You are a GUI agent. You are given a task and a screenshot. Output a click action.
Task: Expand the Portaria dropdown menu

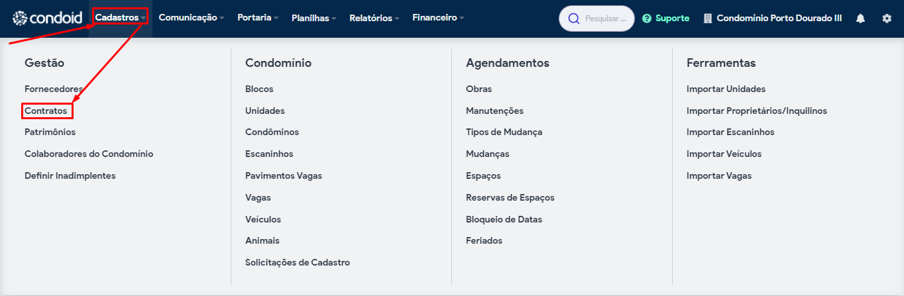coord(258,18)
